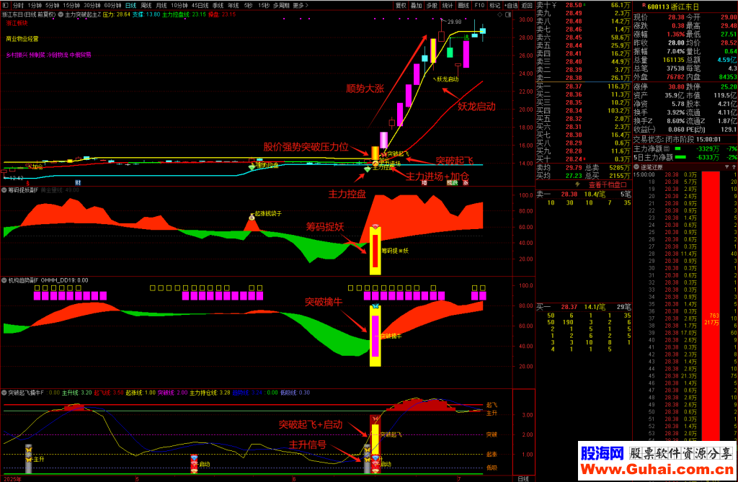
Task: Open the 突破起飞擒牛F indicator dropdown
Action: pyautogui.click(x=4, y=393)
